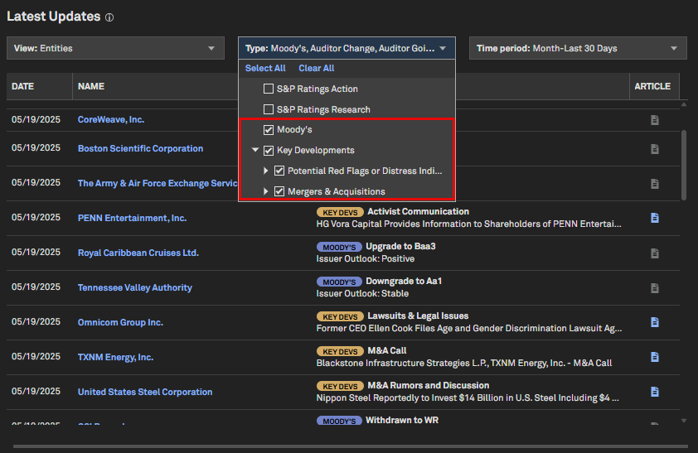Click the horizontal scrollbar at the bottom
This screenshot has height=453, width=698.
(351, 446)
